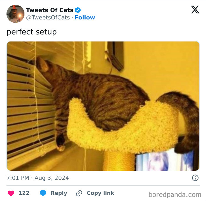
Task: Click the X logo
Action: (195, 10)
